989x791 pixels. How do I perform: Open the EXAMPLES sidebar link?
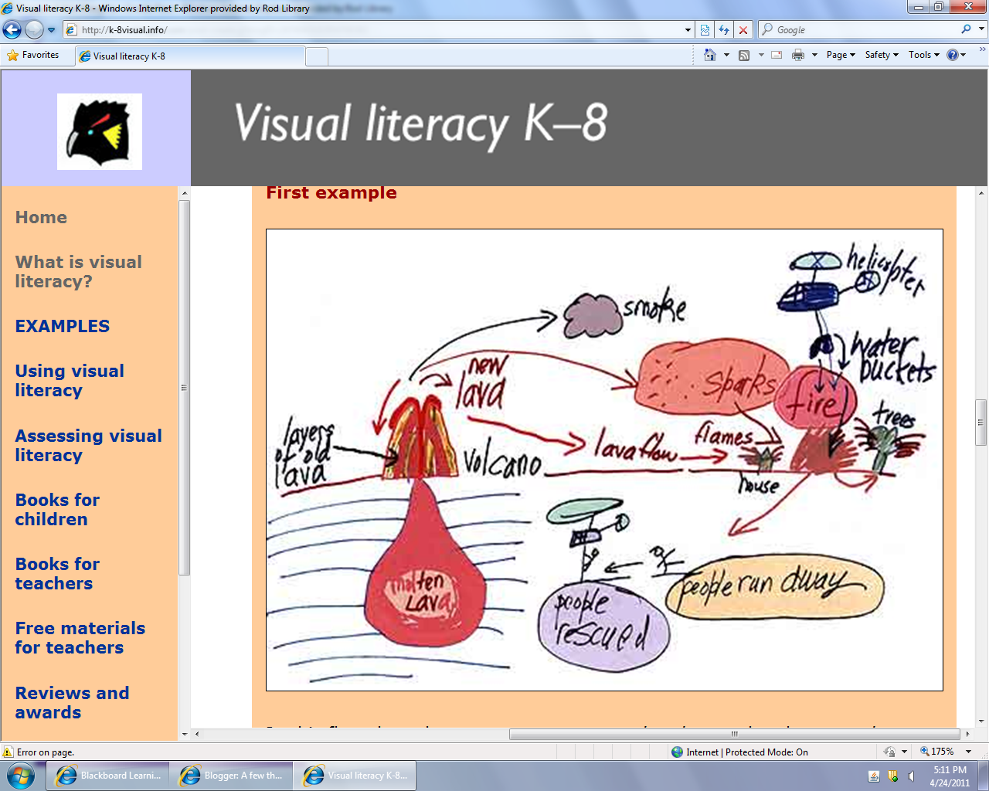[x=63, y=326]
